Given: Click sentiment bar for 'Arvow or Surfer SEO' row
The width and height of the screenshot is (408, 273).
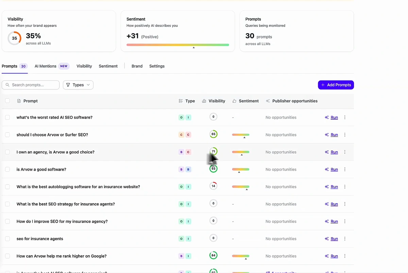Looking at the screenshot, I should [x=241, y=135].
